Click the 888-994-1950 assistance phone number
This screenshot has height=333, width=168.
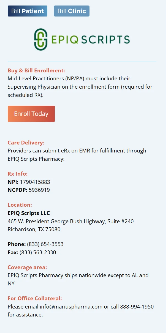[137, 307]
